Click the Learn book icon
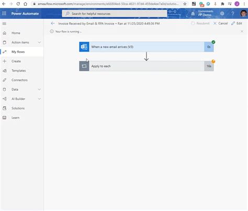248x211 pixels. [5, 118]
